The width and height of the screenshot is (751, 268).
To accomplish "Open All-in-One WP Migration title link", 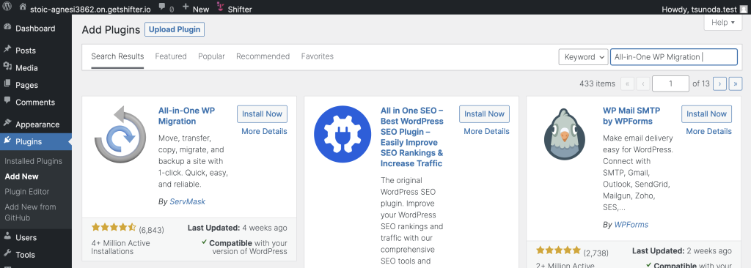I will pos(186,116).
